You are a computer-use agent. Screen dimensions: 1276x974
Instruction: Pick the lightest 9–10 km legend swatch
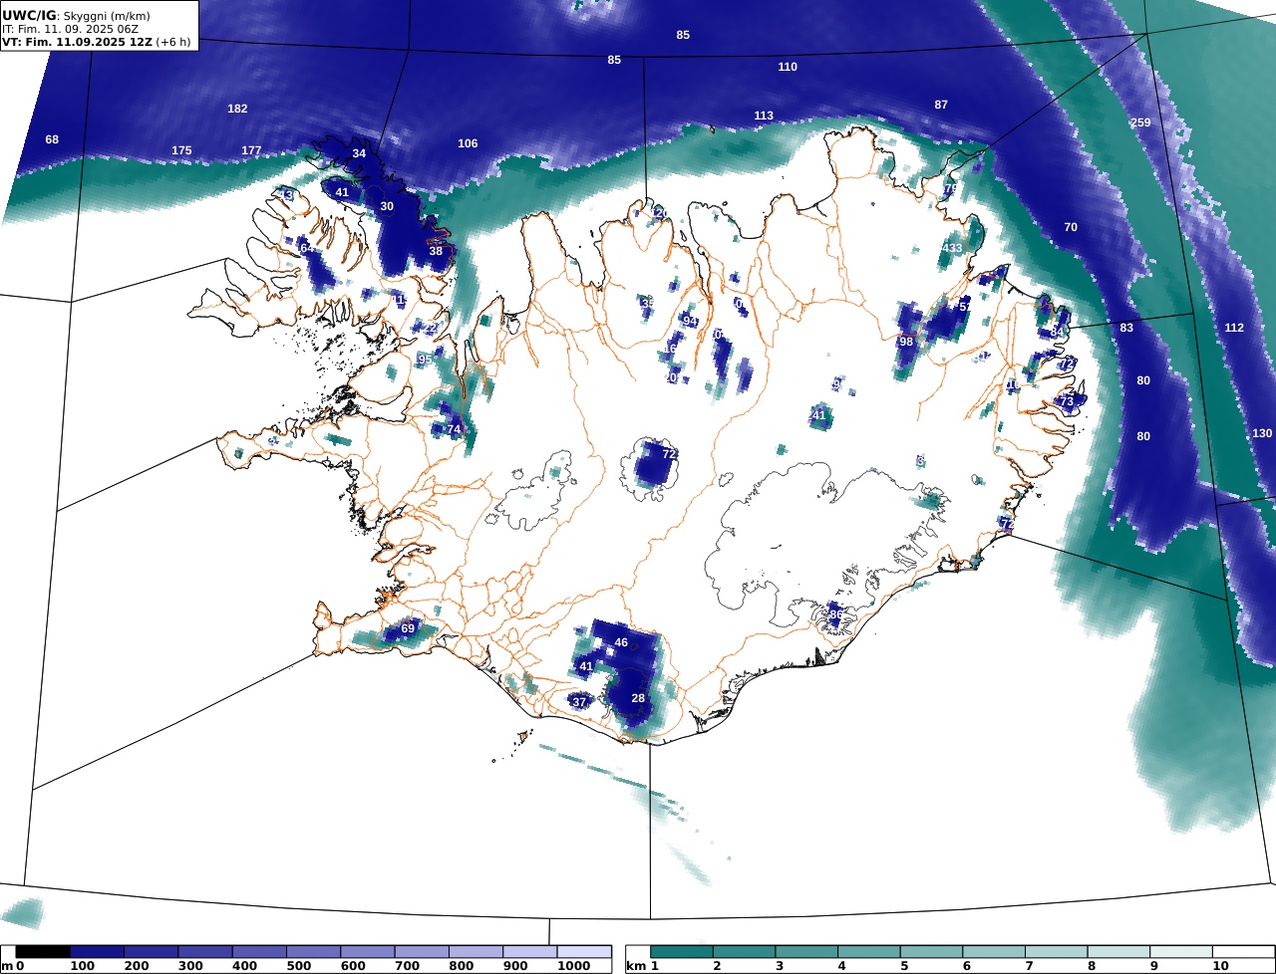[x=1181, y=952]
